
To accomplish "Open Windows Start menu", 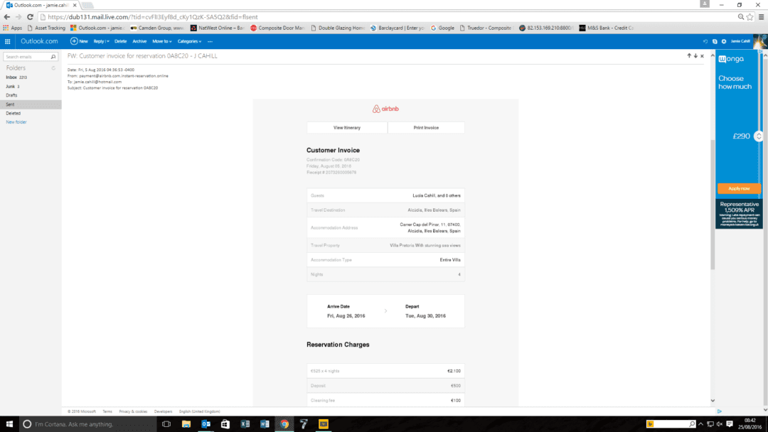I will pyautogui.click(x=9, y=424).
